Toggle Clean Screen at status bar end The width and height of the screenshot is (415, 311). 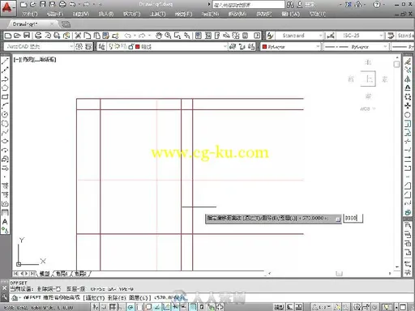[x=403, y=307]
